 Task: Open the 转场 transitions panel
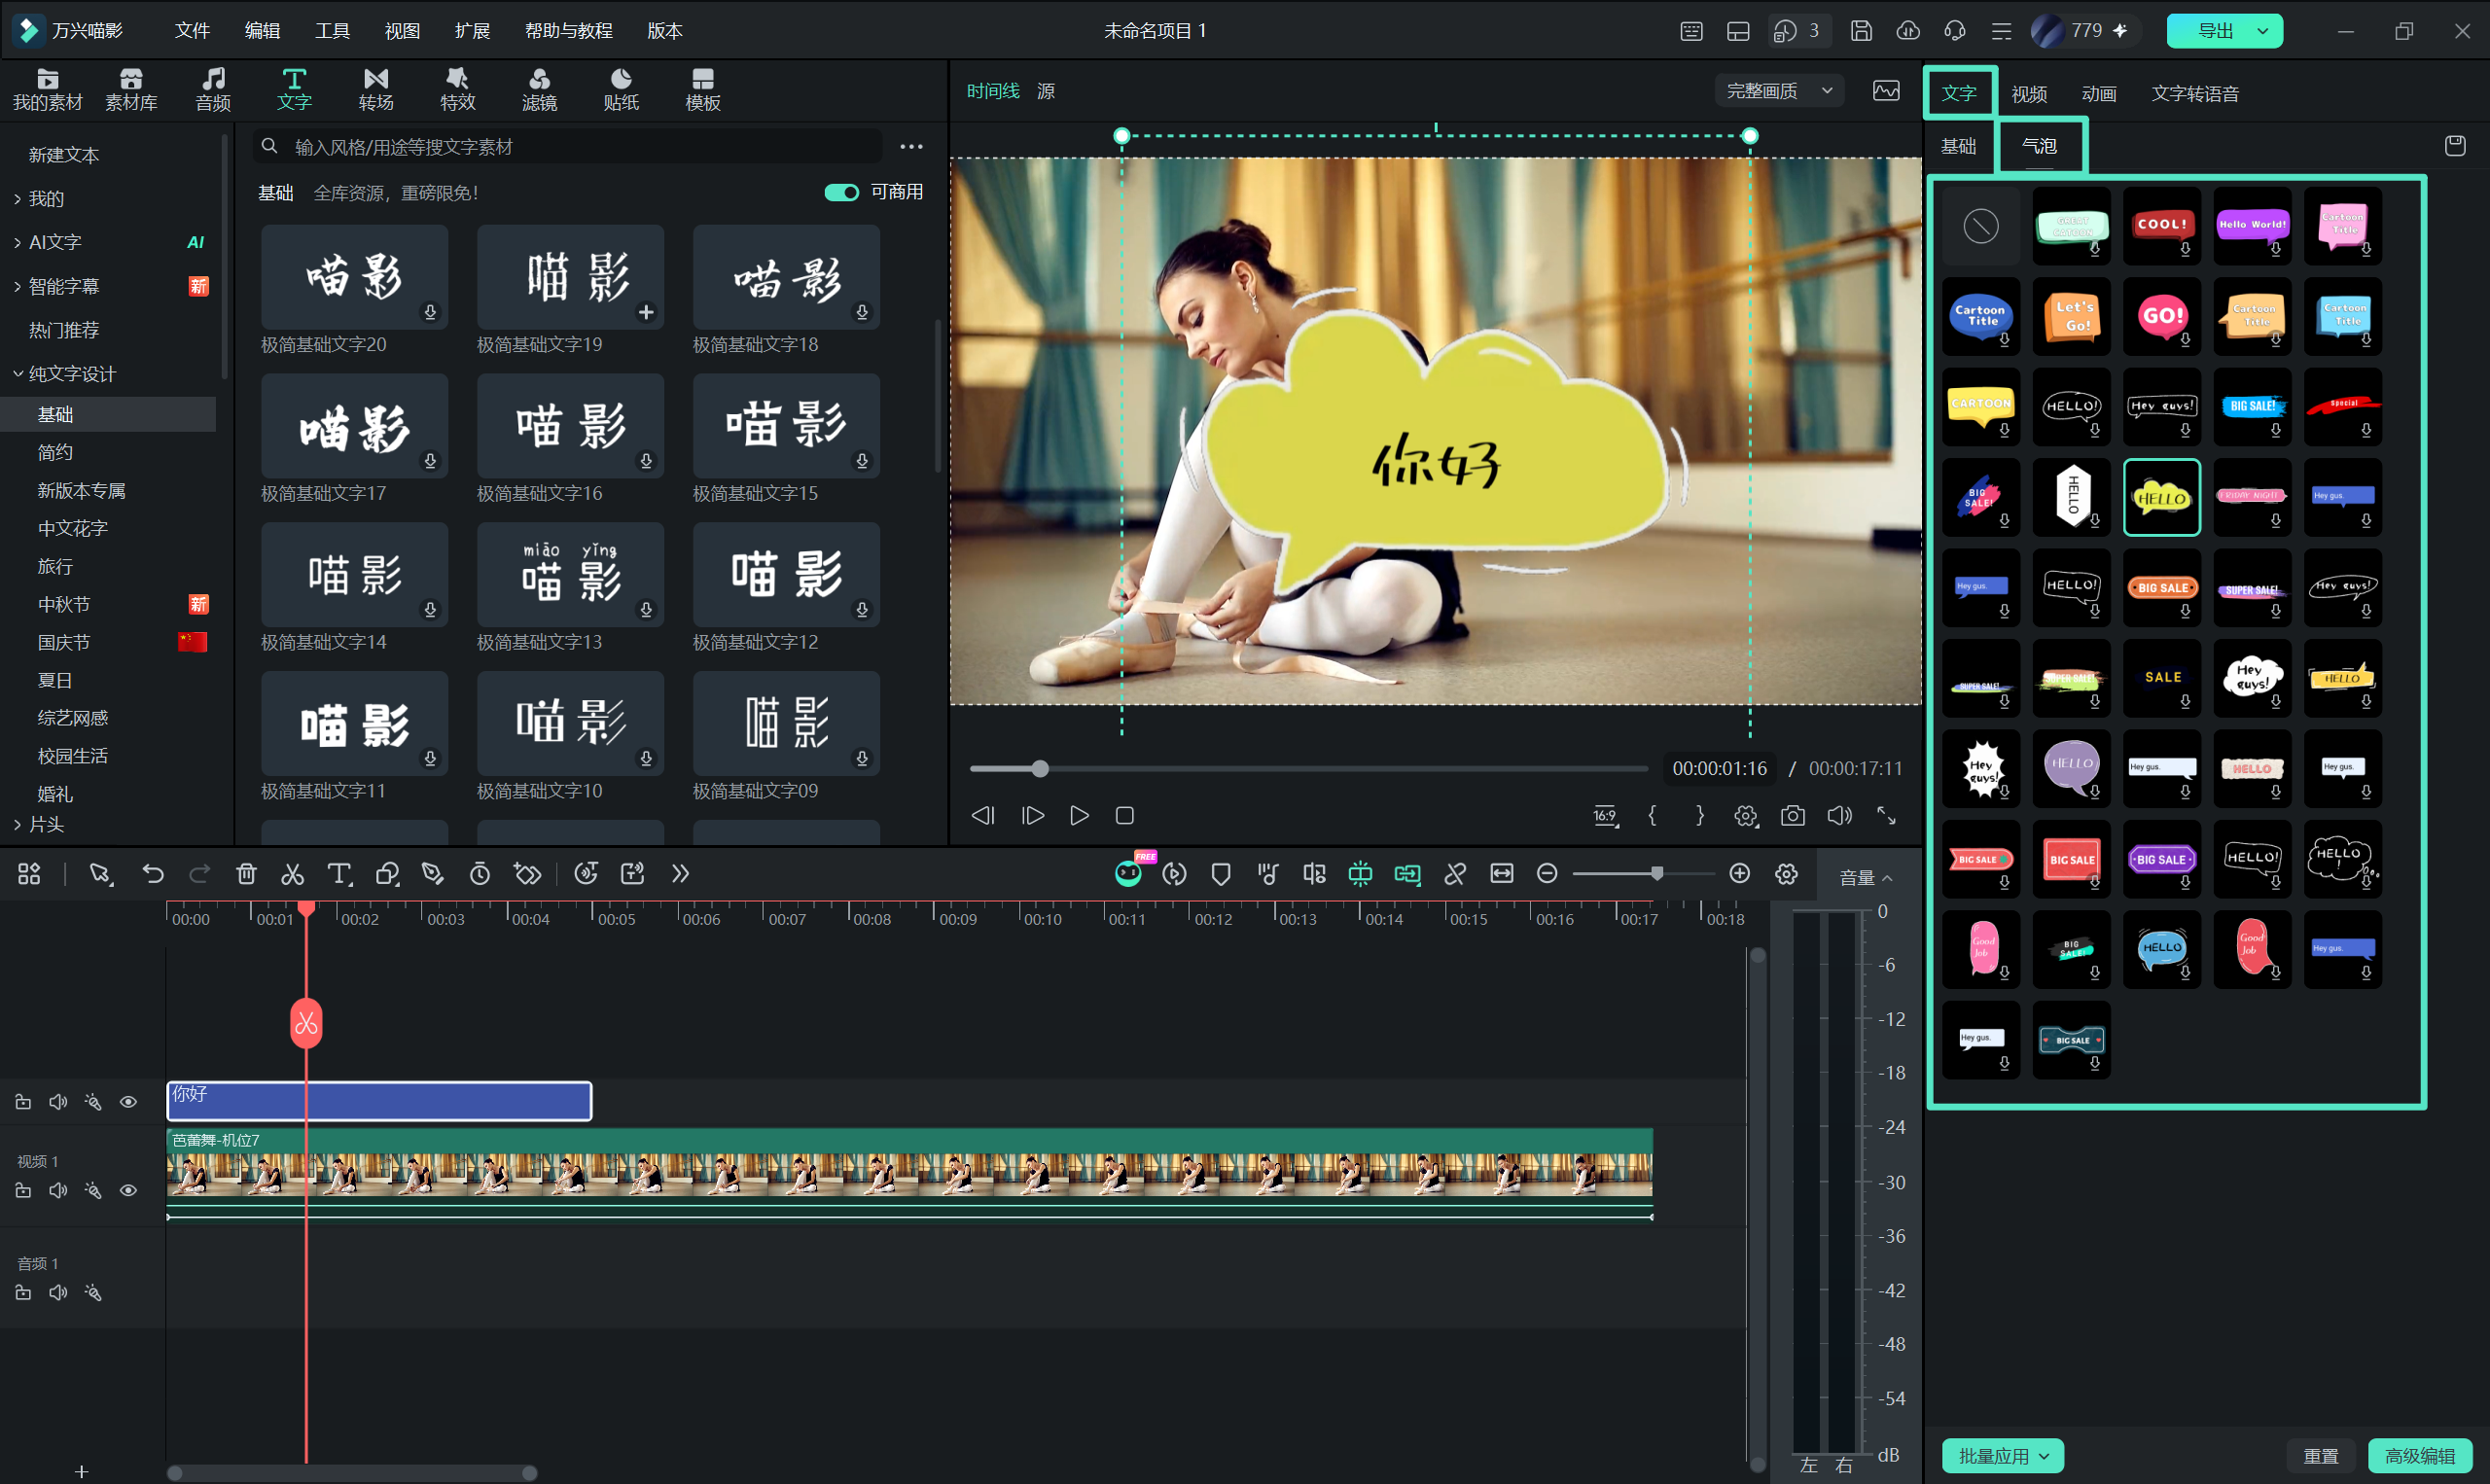[376, 89]
